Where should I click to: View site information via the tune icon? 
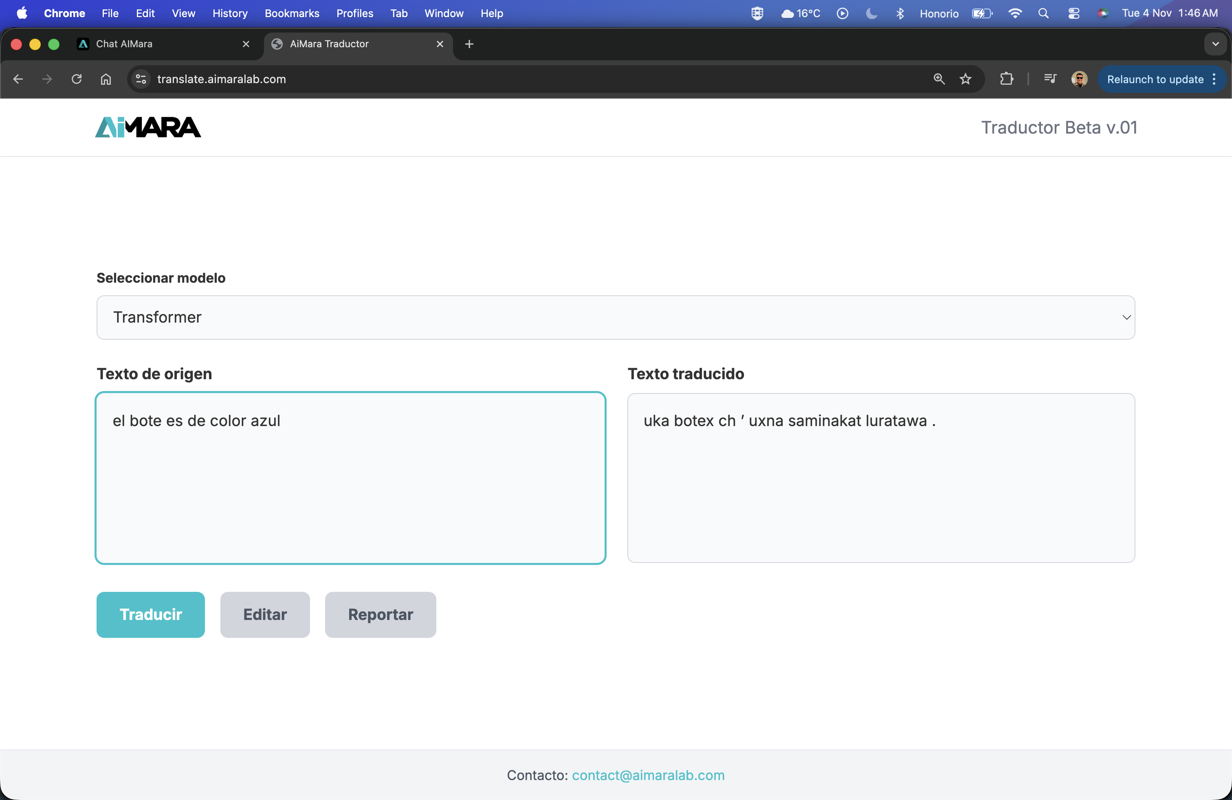point(140,79)
